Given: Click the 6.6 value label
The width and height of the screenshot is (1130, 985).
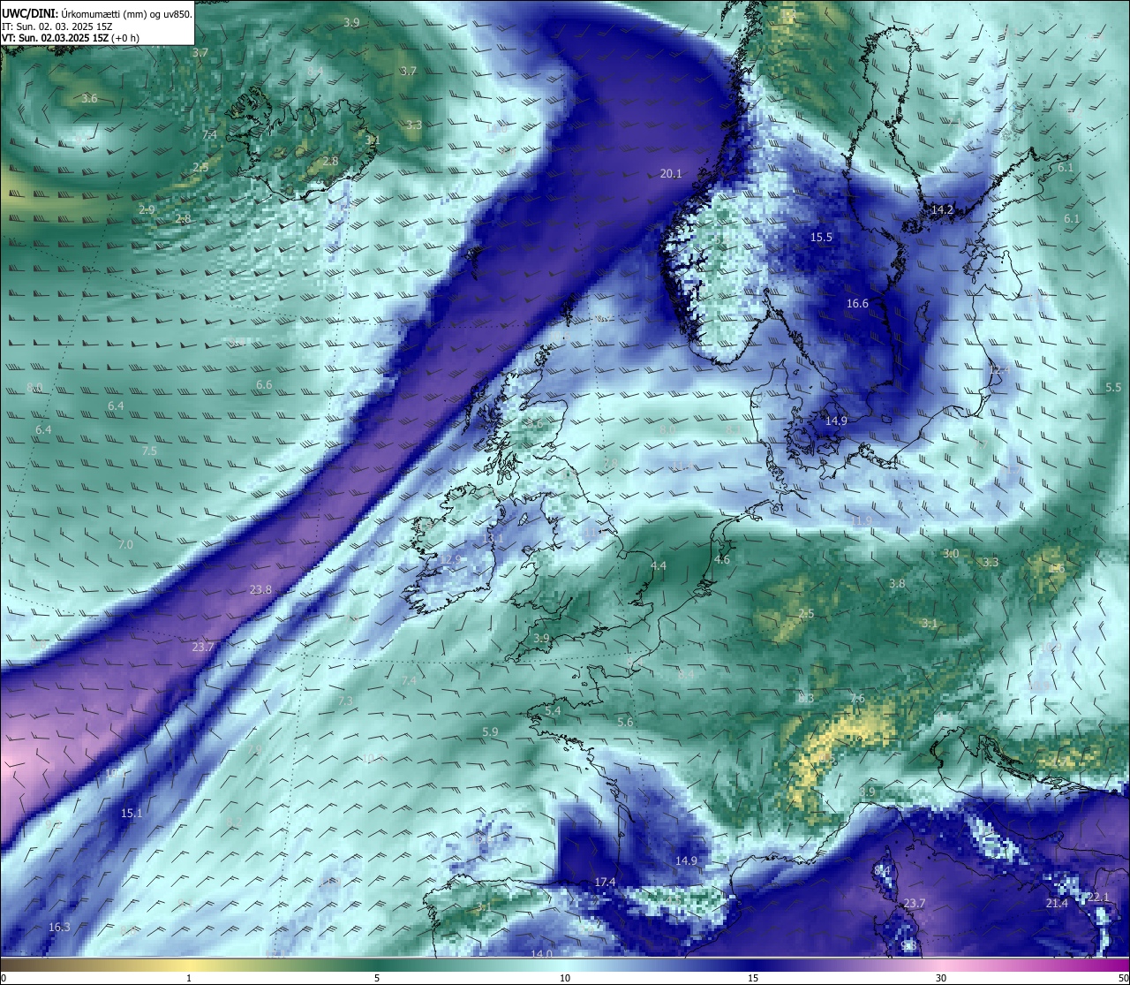Looking at the screenshot, I should point(264,385).
